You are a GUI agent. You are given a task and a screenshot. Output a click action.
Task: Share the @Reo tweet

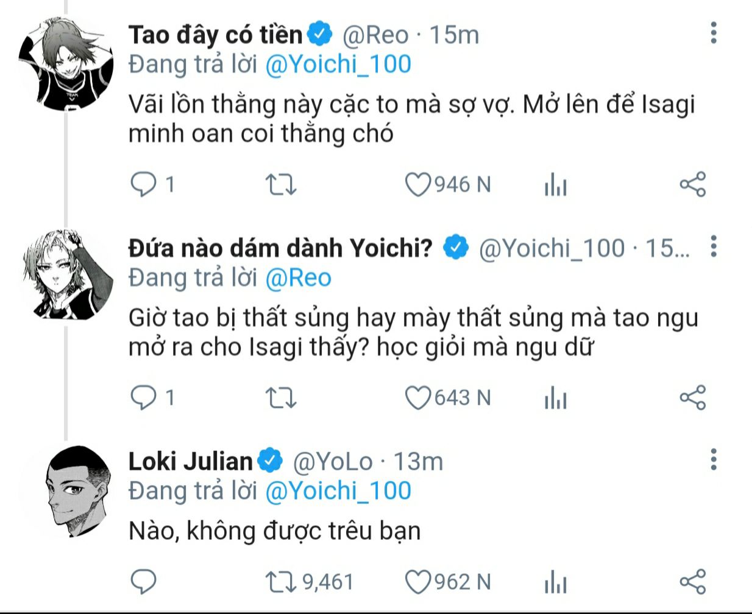692,184
